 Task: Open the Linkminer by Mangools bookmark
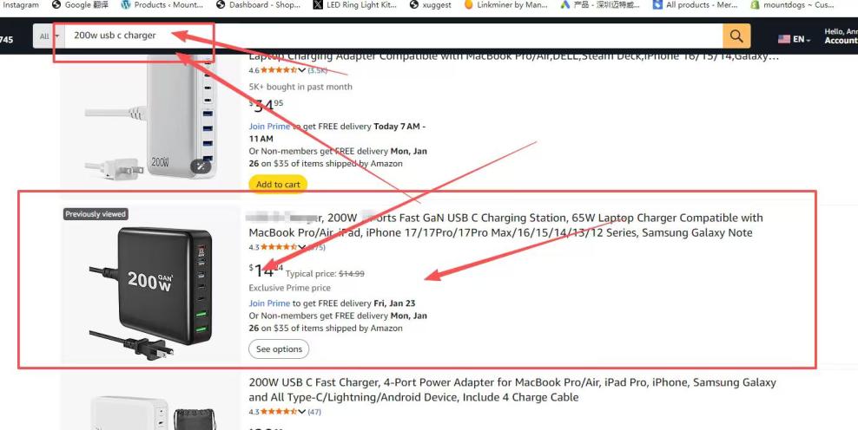coord(506,5)
